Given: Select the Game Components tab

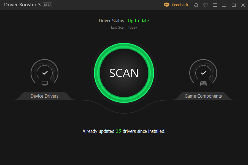Looking at the screenshot, I should (203, 96).
